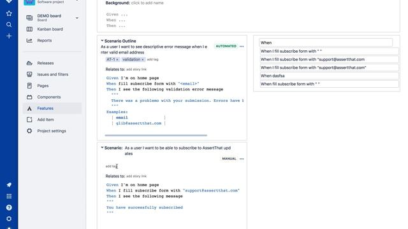Image resolution: width=408 pixels, height=229 pixels.
Task: Go to Releases in the sidebar
Action: (45, 63)
